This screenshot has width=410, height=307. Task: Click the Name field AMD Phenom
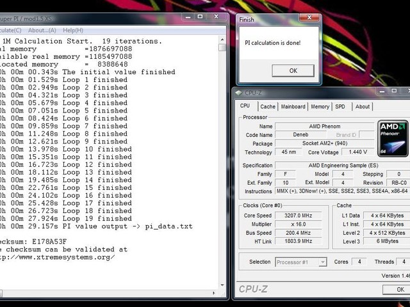click(325, 127)
